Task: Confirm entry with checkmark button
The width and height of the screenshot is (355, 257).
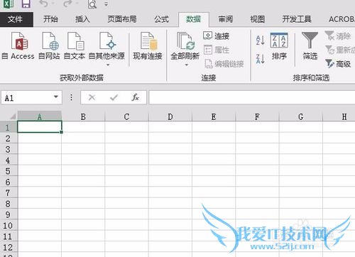Action: [x=114, y=97]
